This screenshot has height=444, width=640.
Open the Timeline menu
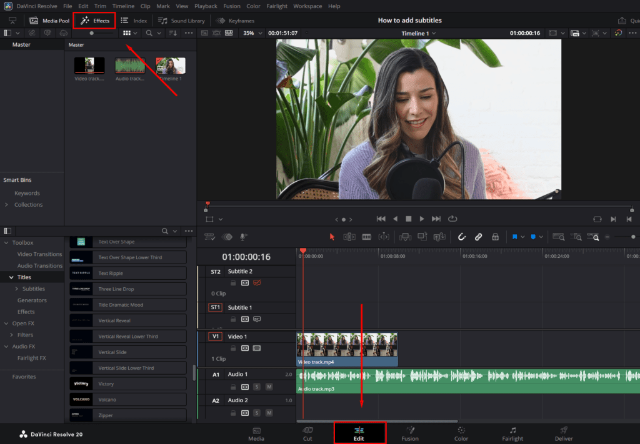tap(122, 6)
